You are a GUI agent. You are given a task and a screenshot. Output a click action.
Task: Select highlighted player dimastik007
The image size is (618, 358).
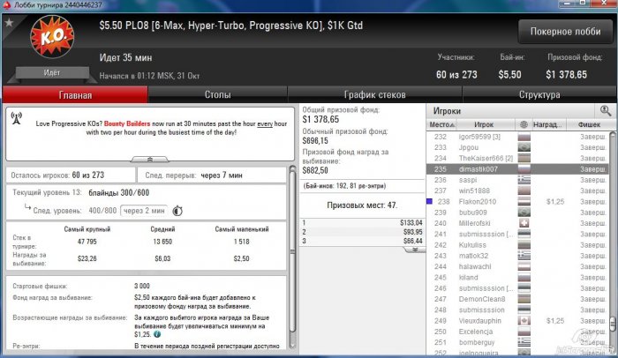pyautogui.click(x=517, y=169)
